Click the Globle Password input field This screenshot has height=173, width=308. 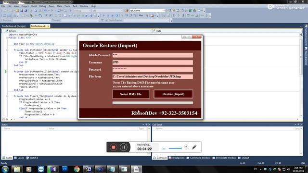click(x=153, y=55)
